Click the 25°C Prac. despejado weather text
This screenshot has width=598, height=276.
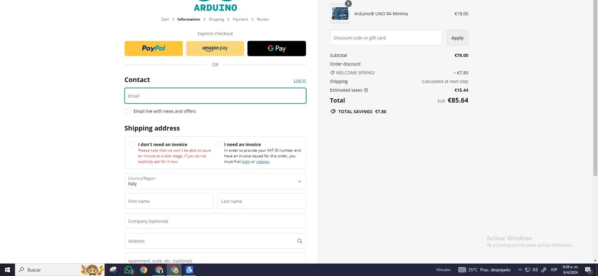click(489, 270)
